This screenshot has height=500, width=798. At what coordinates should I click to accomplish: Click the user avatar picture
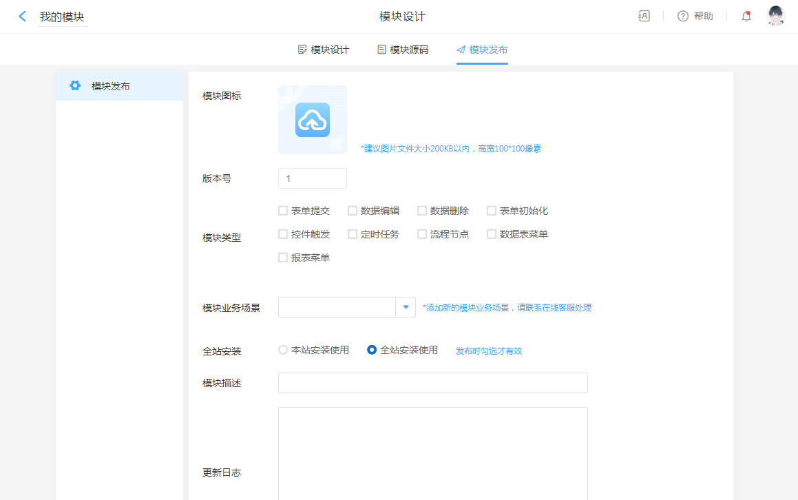click(776, 16)
